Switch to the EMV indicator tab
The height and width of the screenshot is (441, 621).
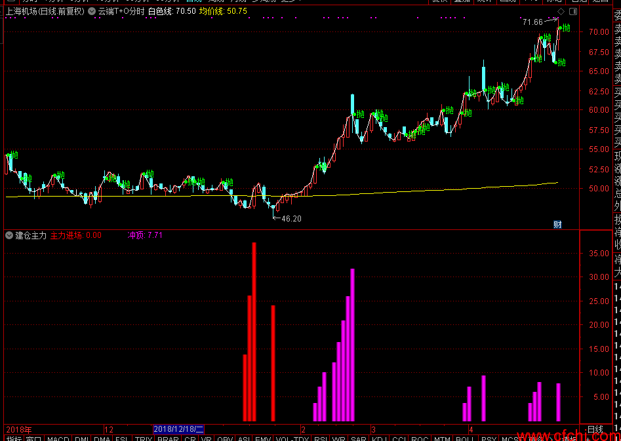click(x=263, y=438)
